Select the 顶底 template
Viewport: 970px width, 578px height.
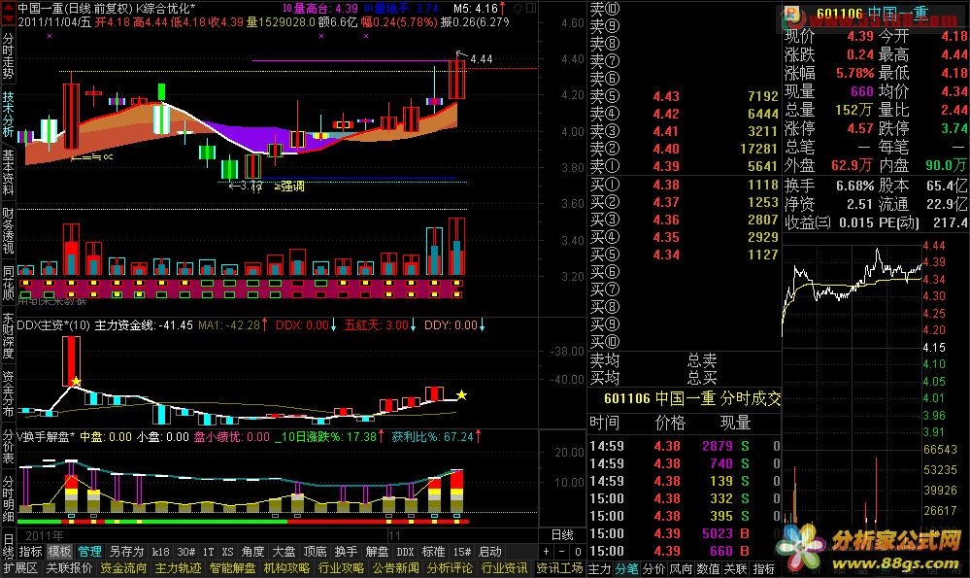[x=315, y=552]
